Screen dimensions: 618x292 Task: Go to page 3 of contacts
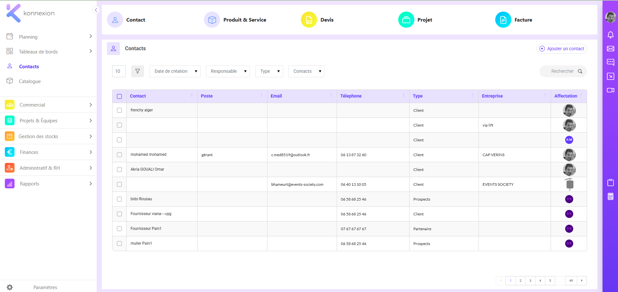[x=530, y=280]
